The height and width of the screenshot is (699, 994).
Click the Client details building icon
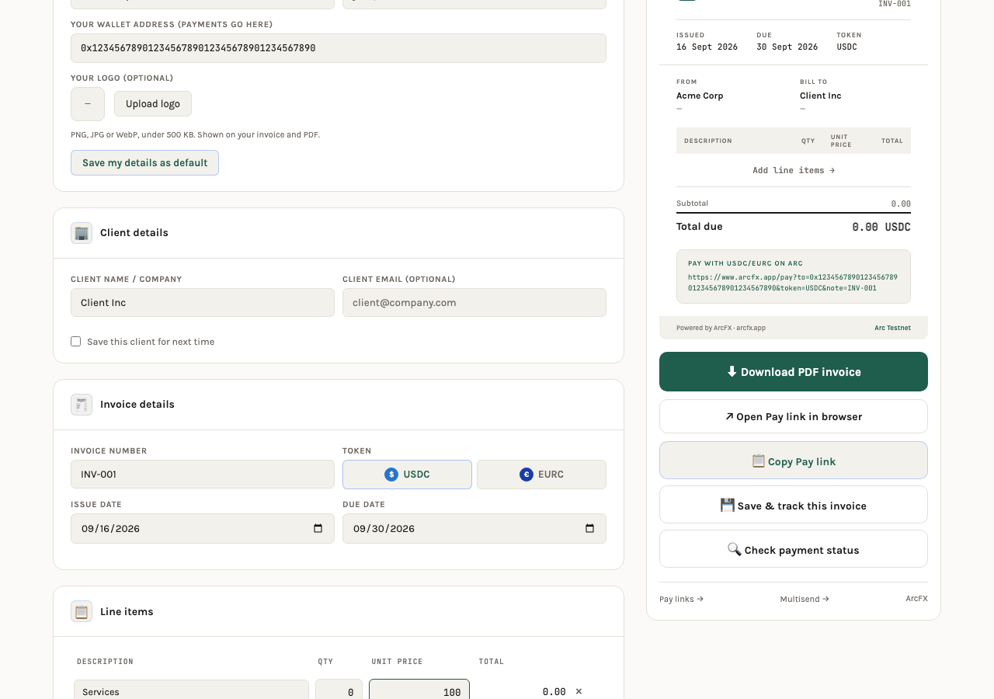[82, 233]
